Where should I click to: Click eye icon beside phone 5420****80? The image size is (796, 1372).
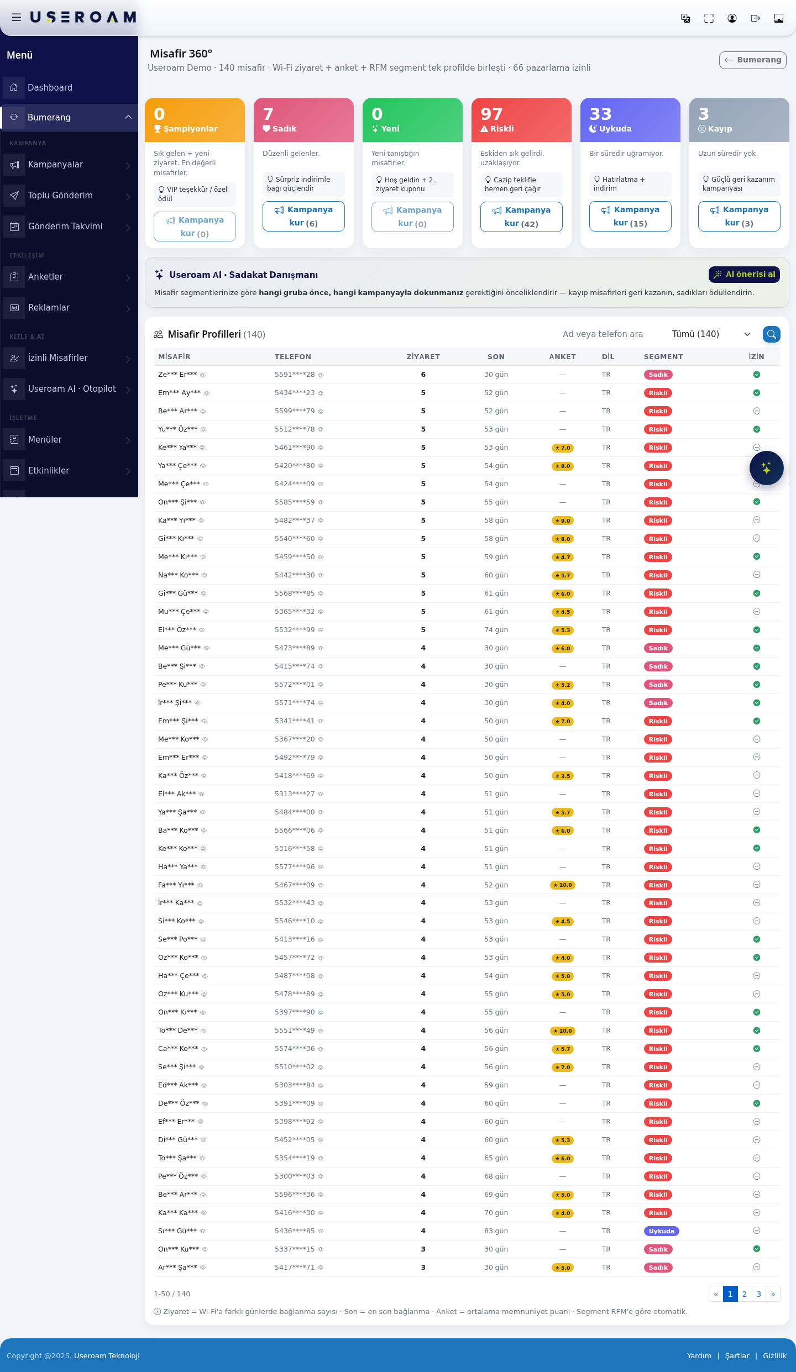pos(321,466)
